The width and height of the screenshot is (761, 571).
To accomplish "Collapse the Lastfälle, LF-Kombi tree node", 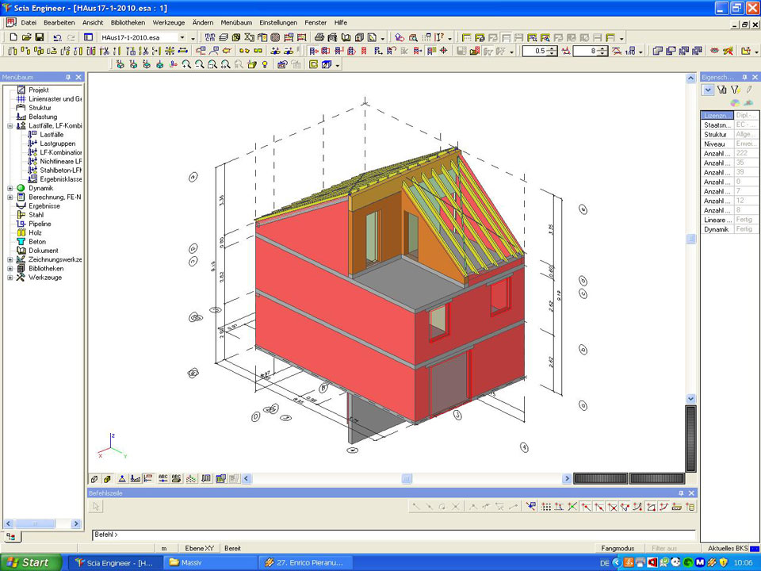I will pos(10,125).
